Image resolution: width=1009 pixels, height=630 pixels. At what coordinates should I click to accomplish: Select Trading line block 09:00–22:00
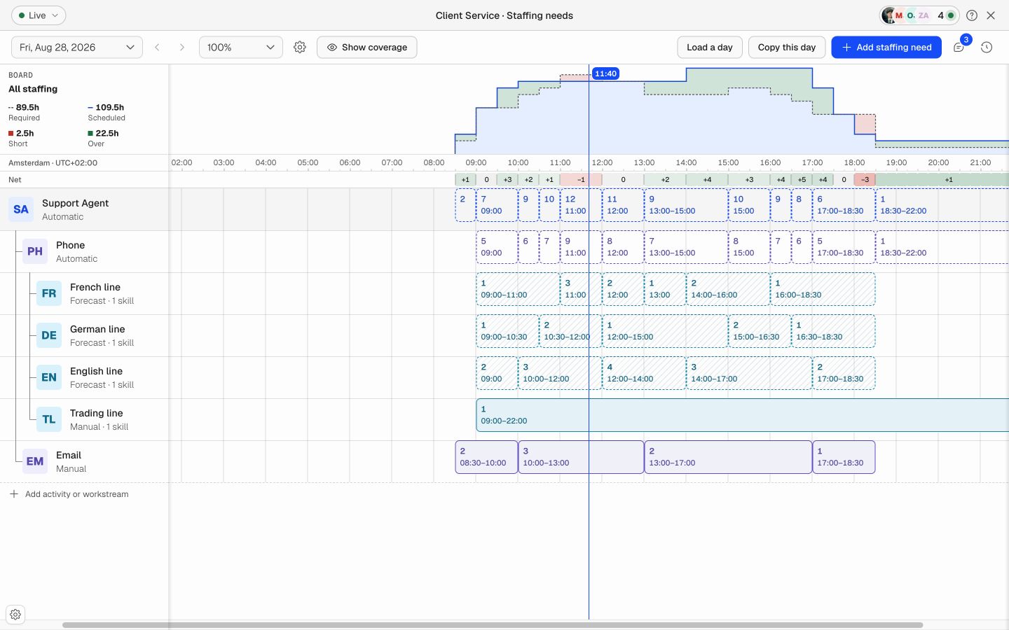(742, 415)
